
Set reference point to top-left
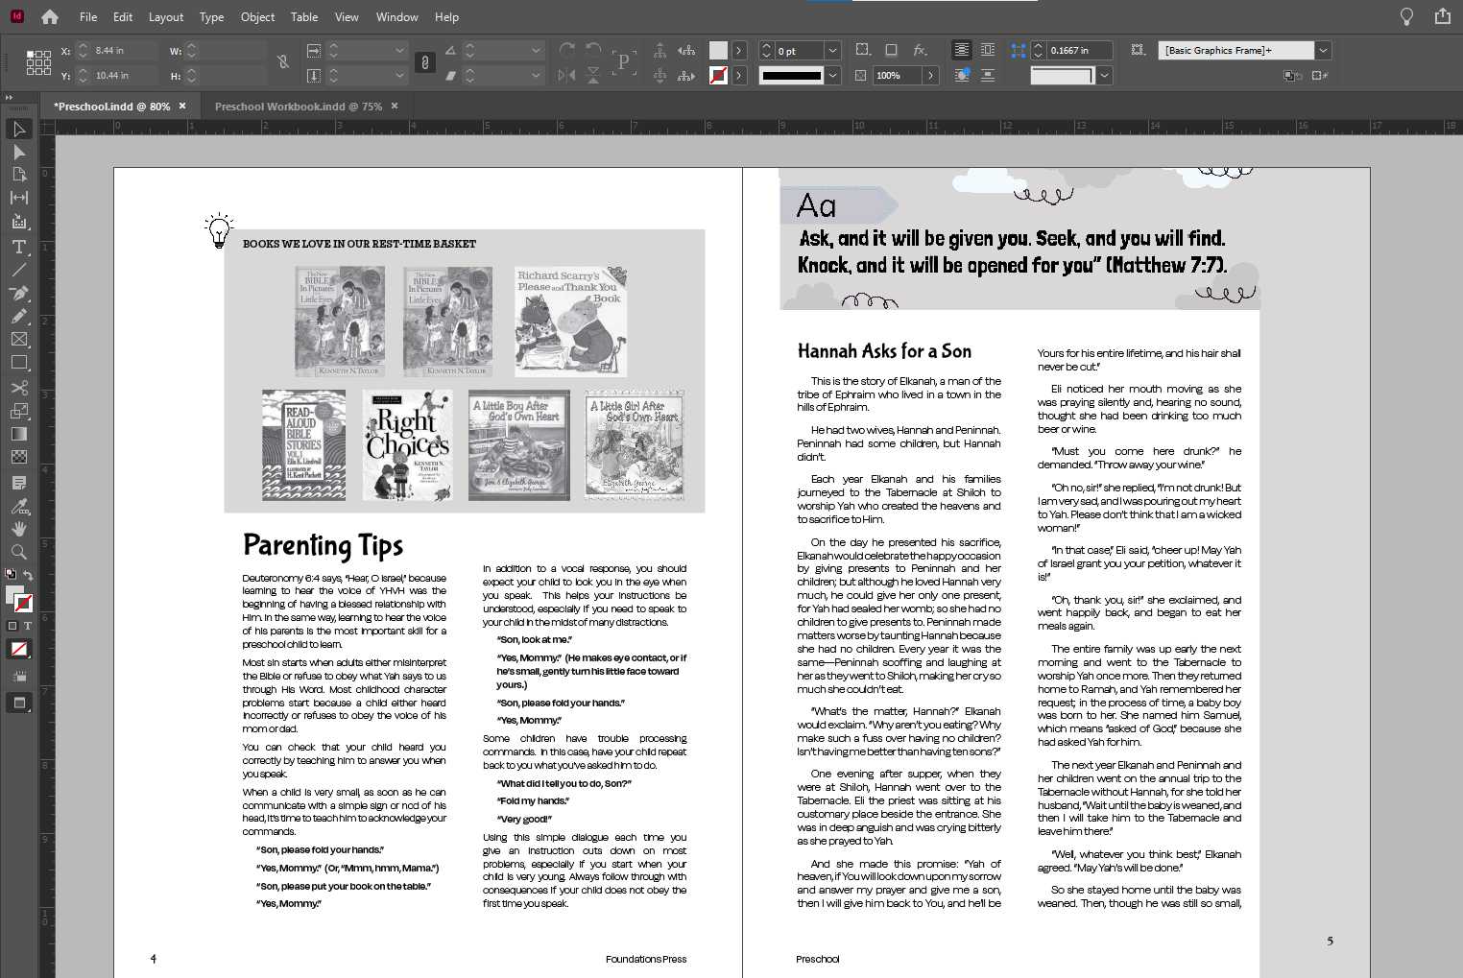point(31,55)
